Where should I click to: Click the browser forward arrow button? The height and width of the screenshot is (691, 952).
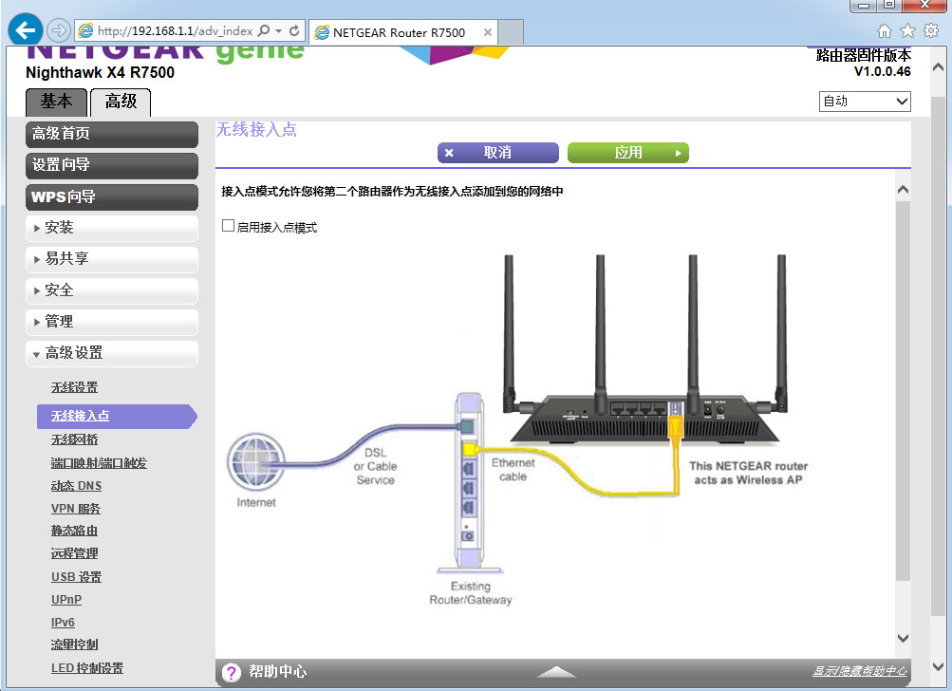point(59,30)
